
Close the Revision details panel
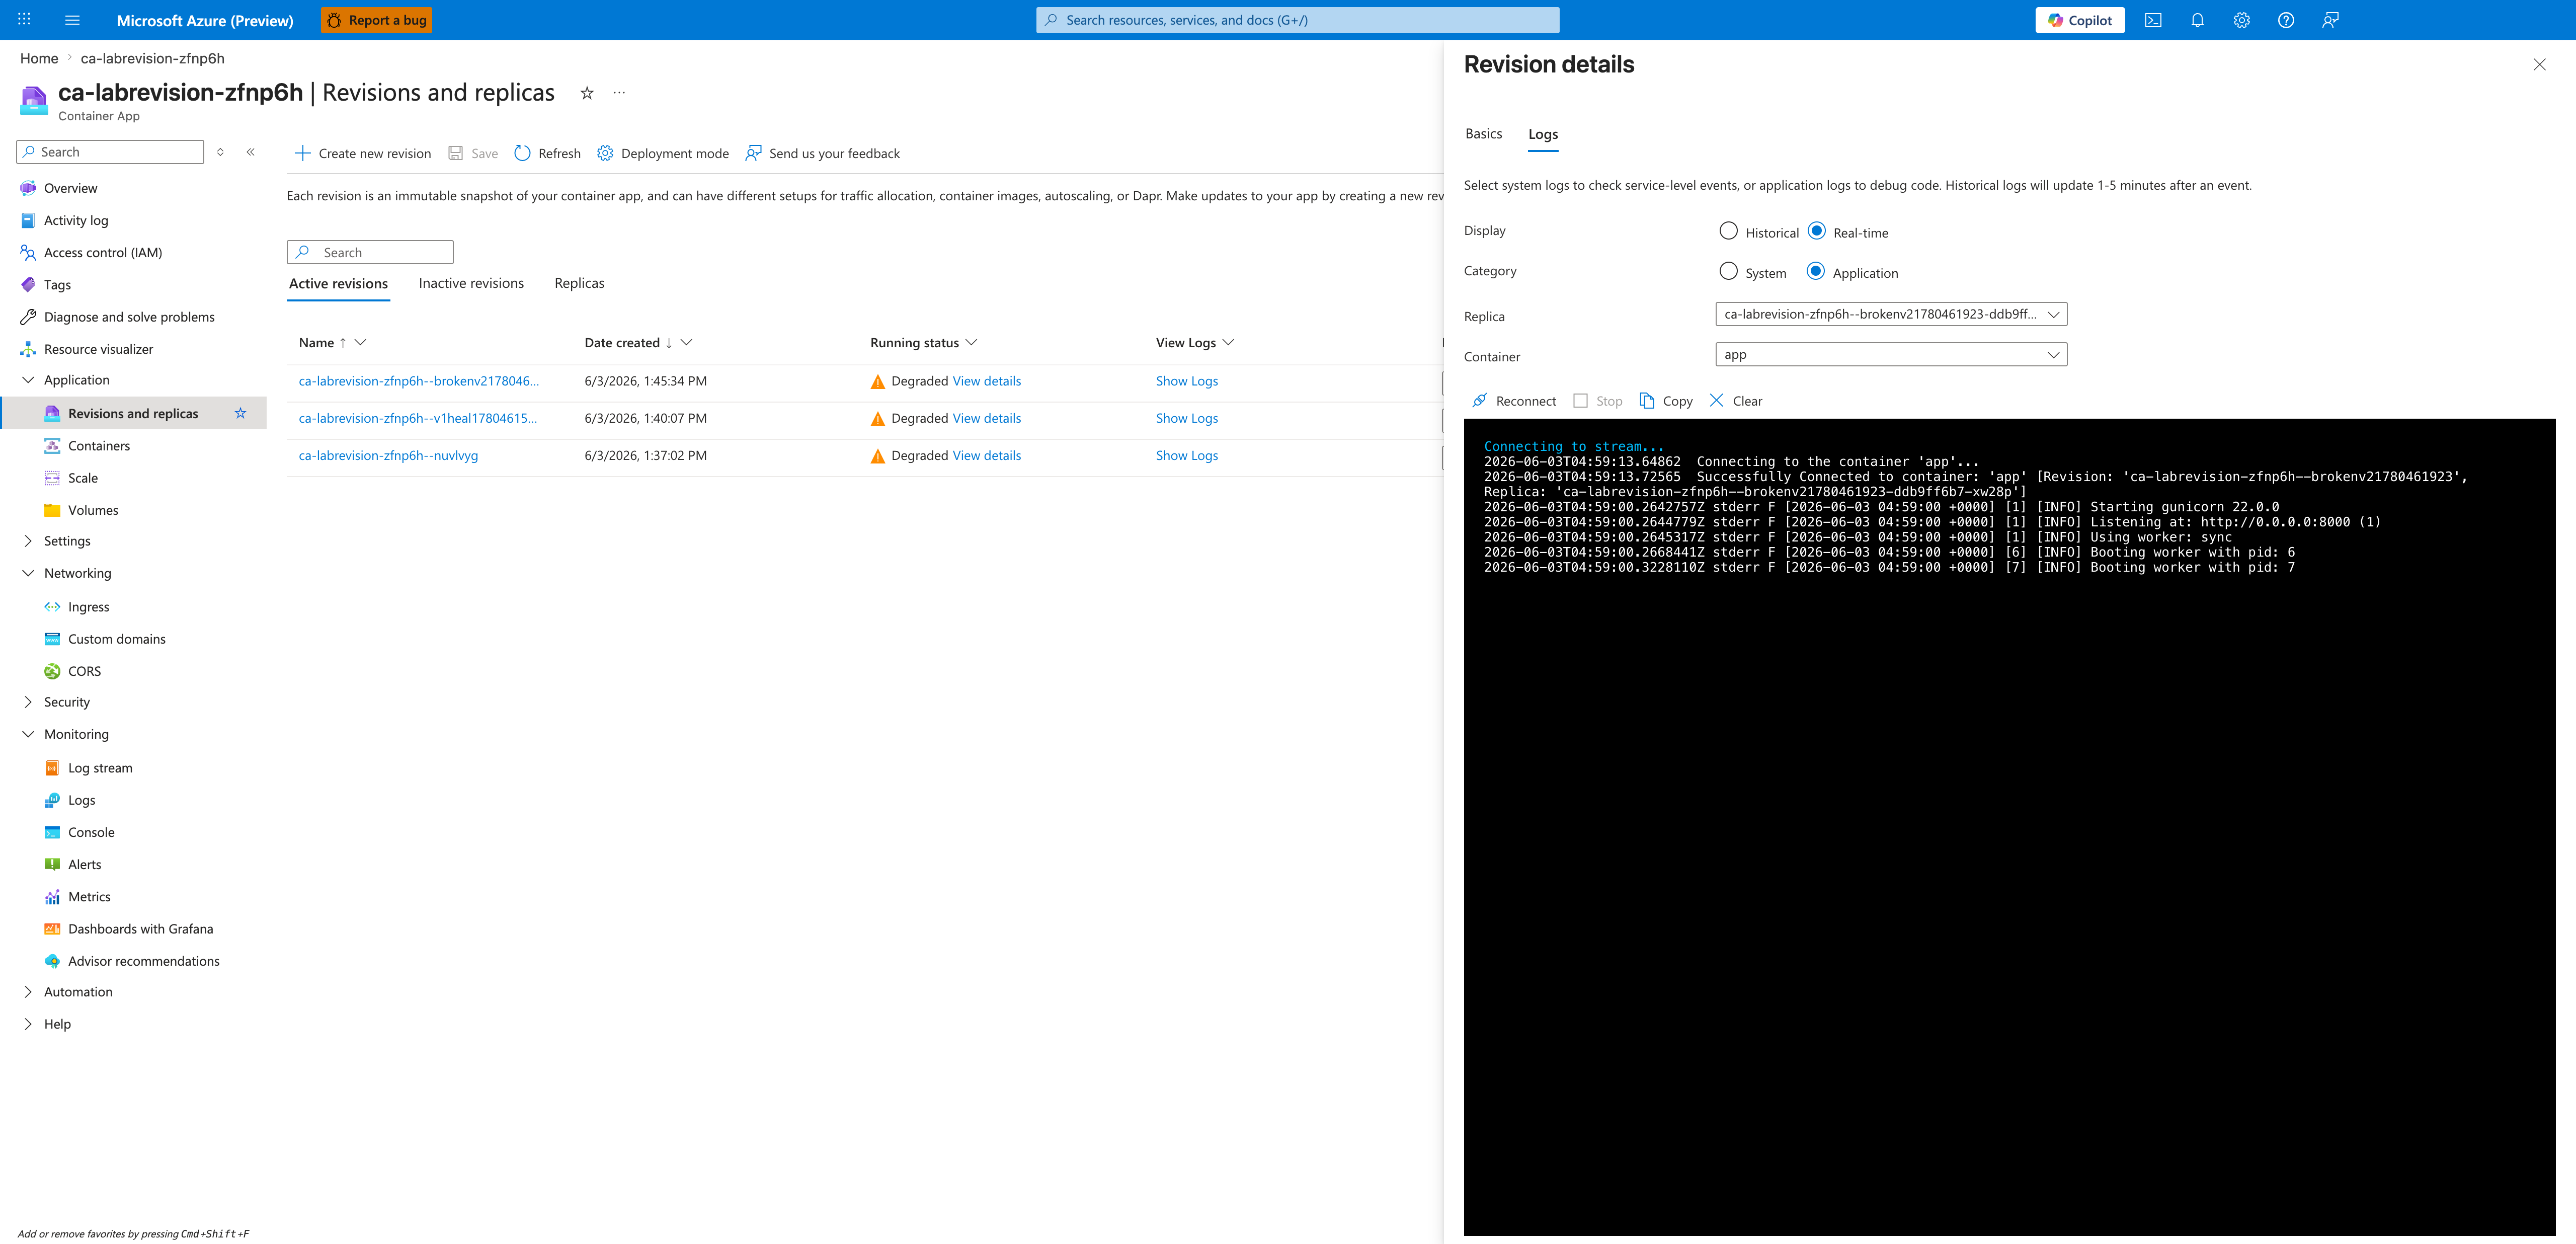pos(2539,65)
